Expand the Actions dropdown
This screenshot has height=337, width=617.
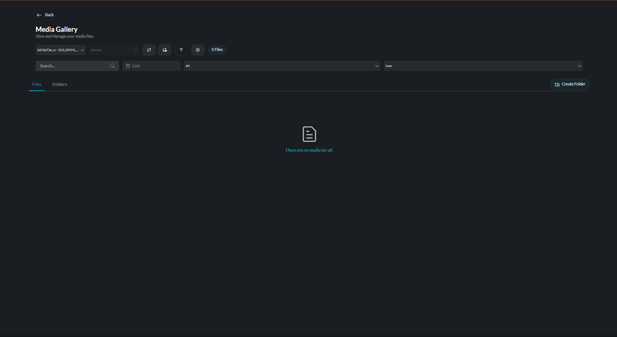click(x=114, y=50)
